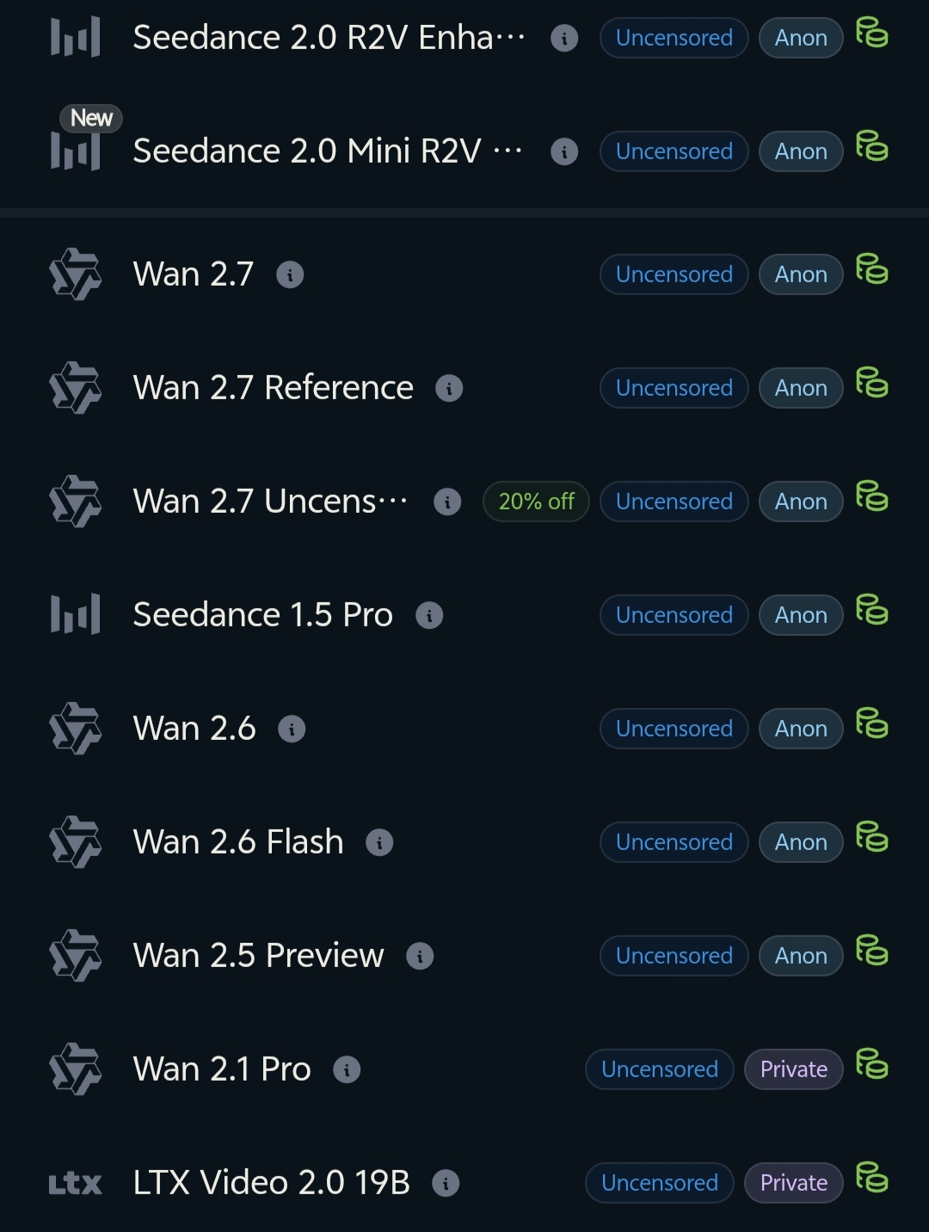Click Private badge on Wan 2.1 Pro
The height and width of the screenshot is (1232, 929).
point(794,1069)
